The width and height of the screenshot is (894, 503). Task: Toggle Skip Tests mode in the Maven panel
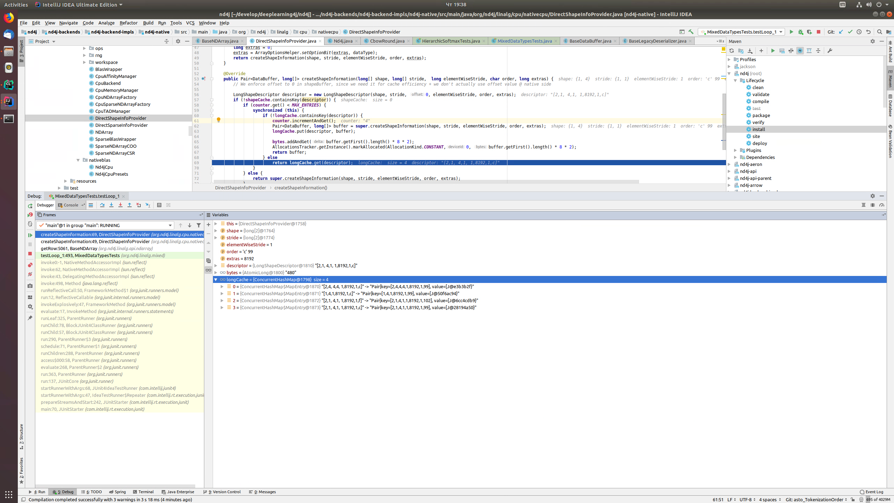(791, 51)
